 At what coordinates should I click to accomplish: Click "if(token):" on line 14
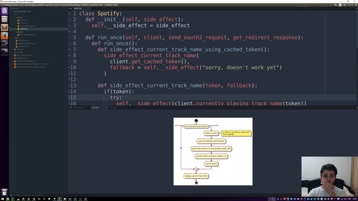coord(119,92)
